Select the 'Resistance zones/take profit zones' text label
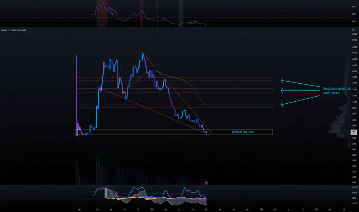The width and height of the screenshot is (359, 212). pos(337,91)
